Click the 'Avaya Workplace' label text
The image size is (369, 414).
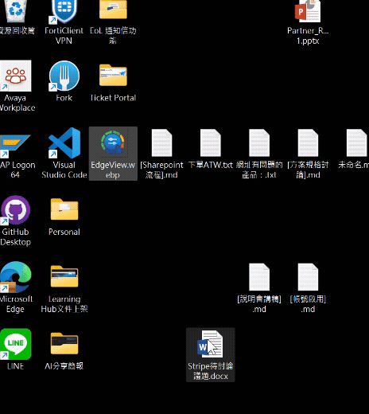(x=17, y=103)
